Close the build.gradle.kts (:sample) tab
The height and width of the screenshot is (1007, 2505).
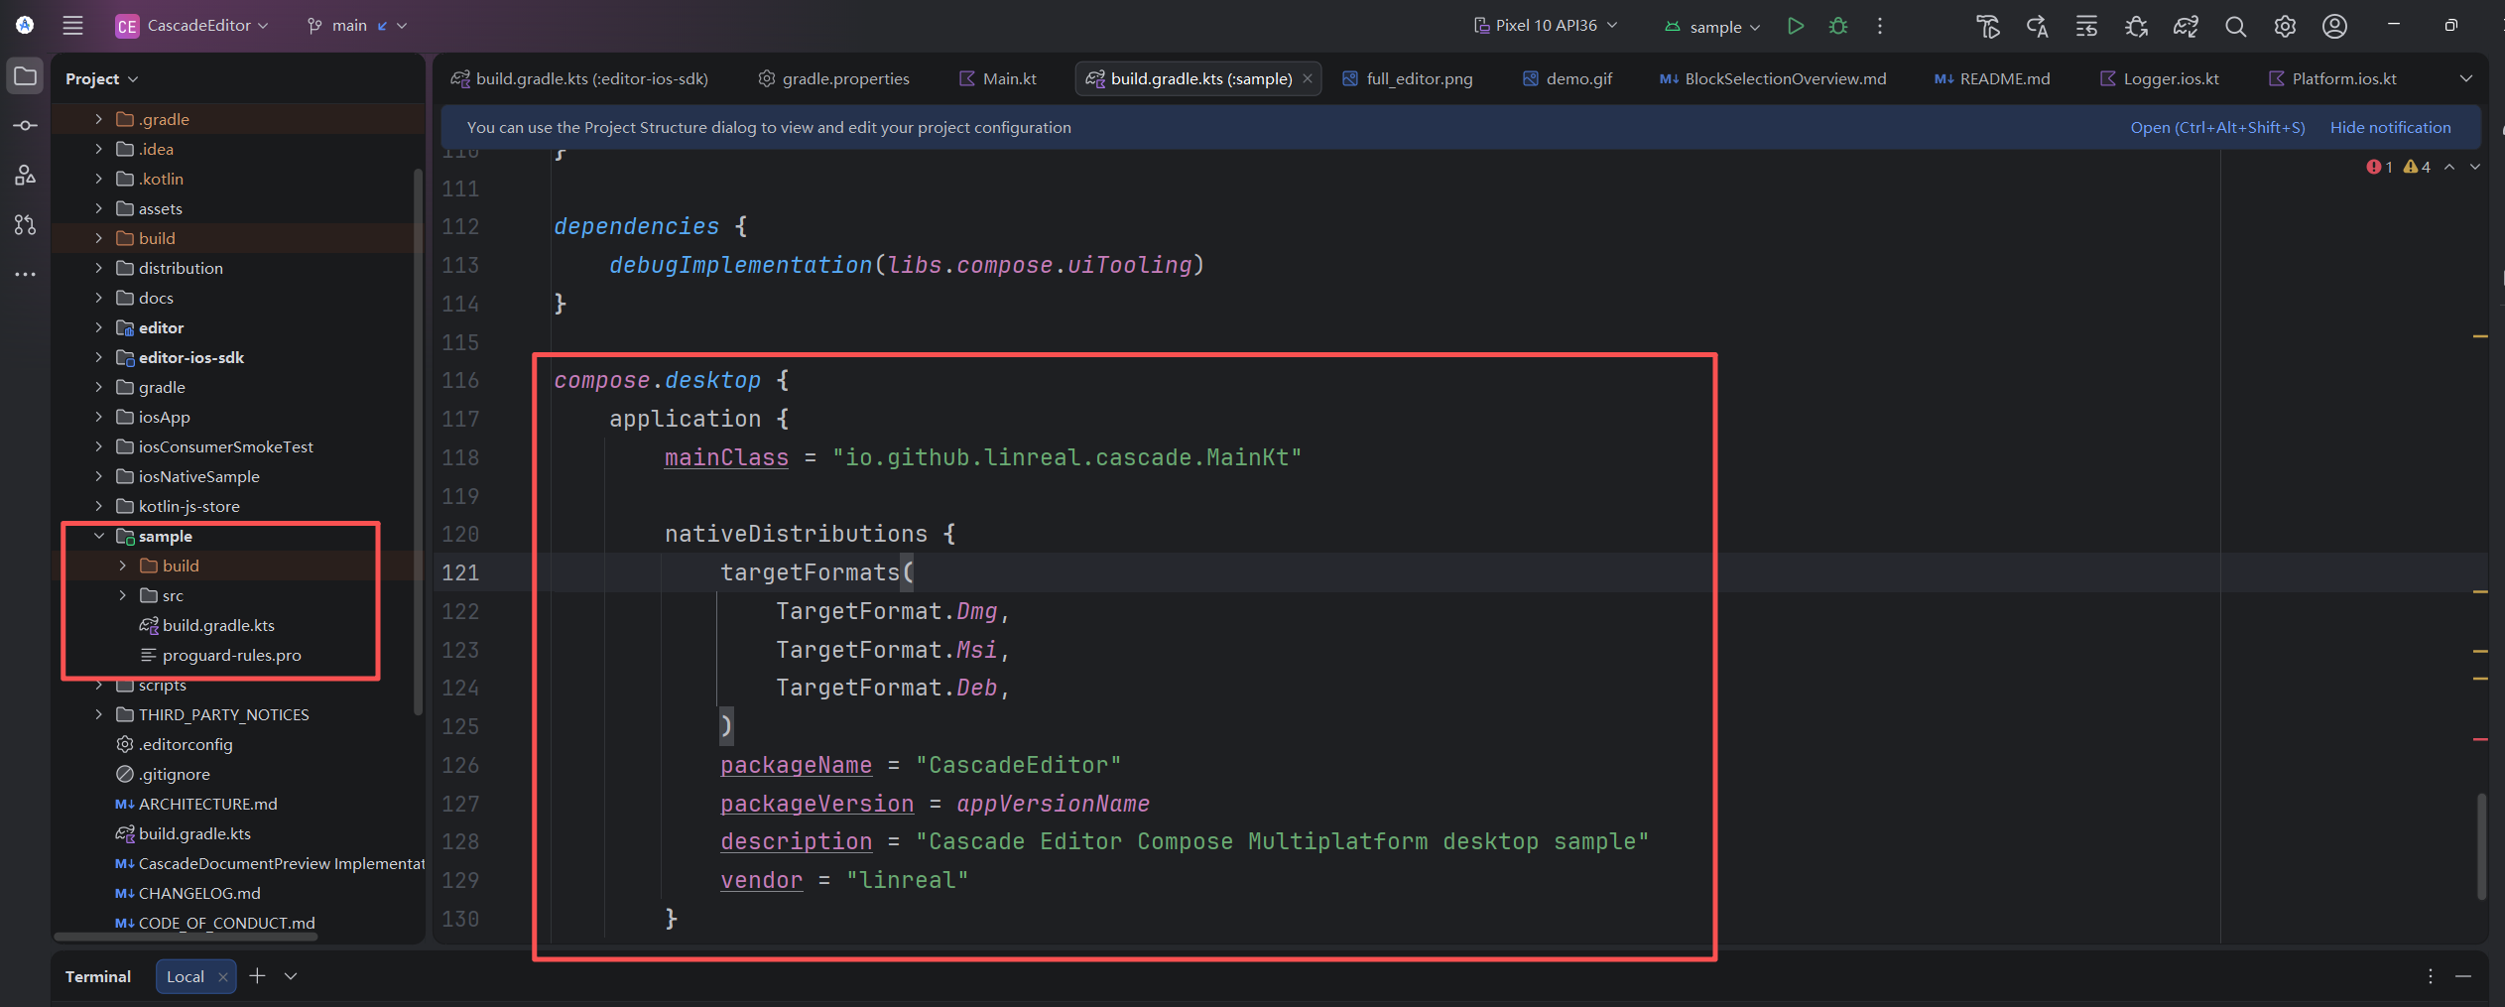pos(1308,78)
